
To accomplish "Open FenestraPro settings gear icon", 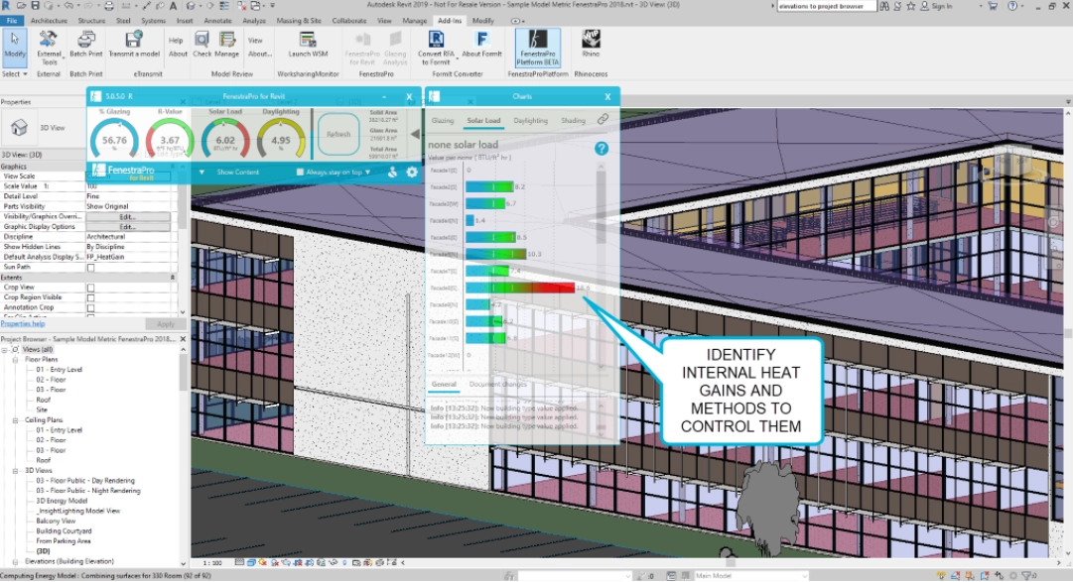I will point(412,173).
